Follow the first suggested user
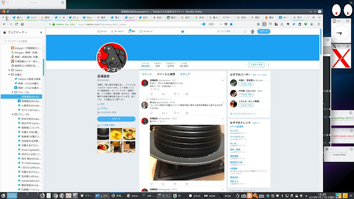This screenshot has height=199, width=354. point(246,84)
